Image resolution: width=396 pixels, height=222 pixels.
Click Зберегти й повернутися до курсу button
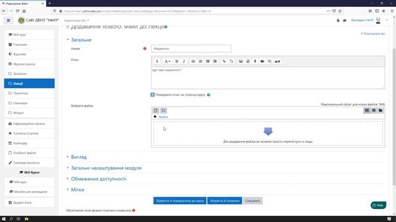click(180, 201)
